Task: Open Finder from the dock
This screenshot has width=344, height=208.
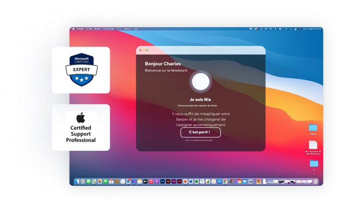Action: 77,181
